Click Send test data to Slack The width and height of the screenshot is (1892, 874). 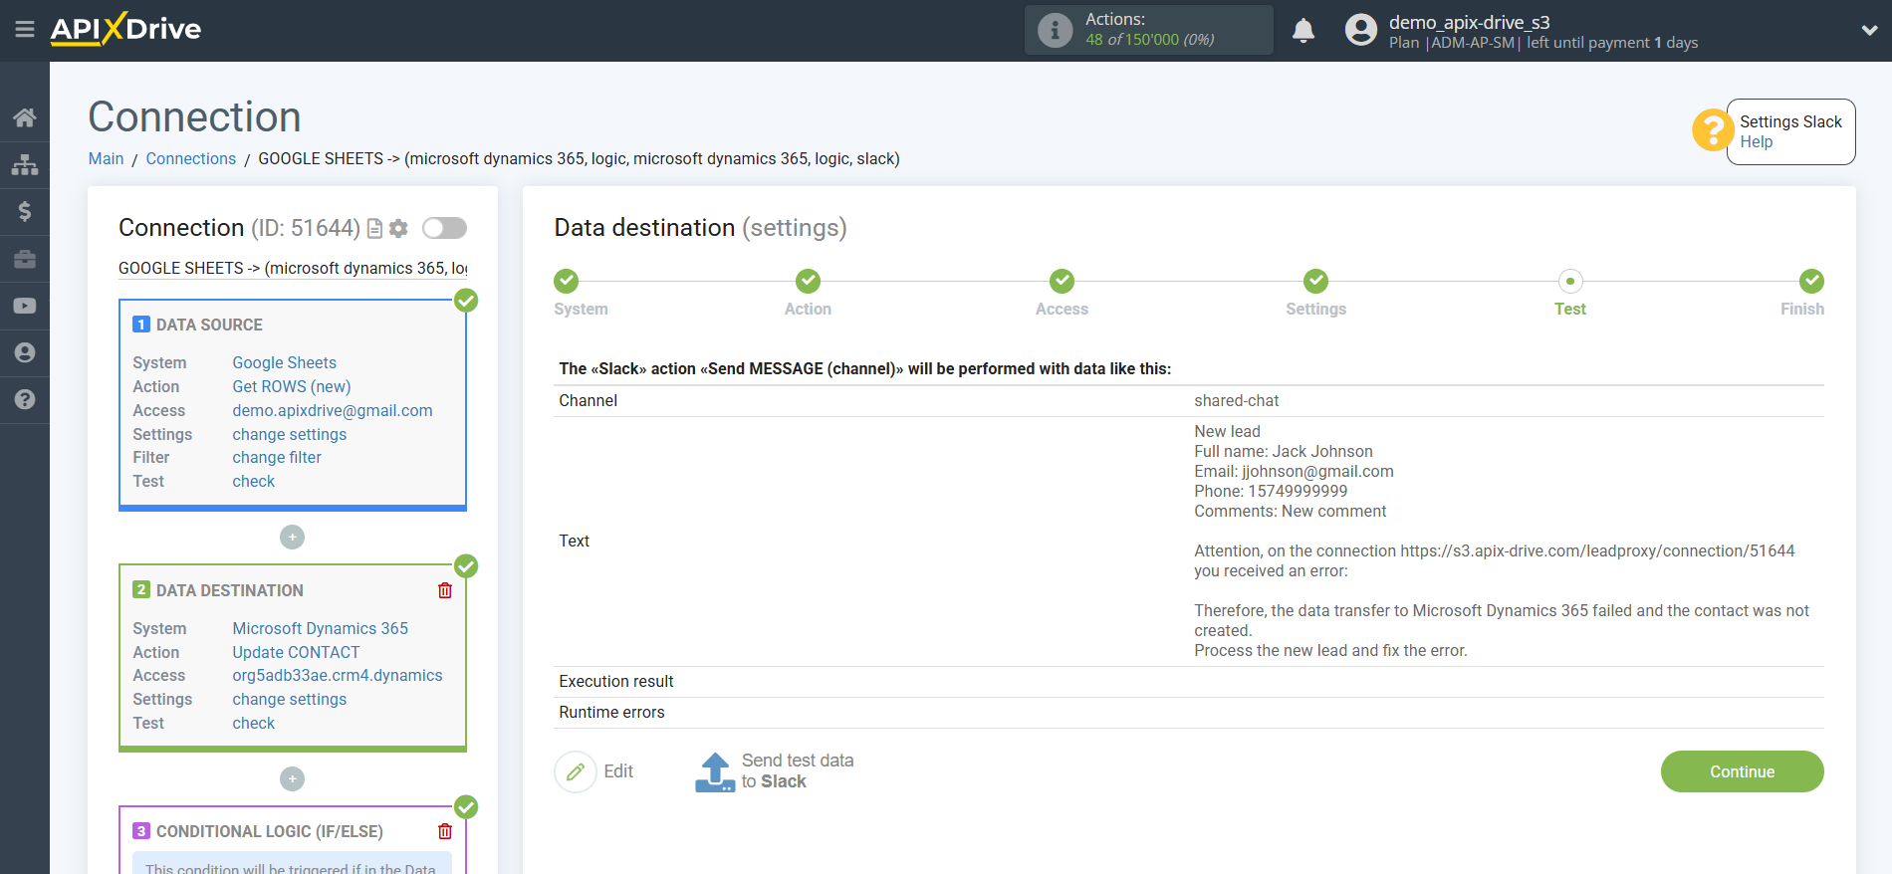(798, 771)
